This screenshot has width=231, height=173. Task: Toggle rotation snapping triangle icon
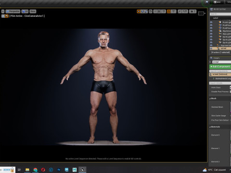click(x=168, y=12)
